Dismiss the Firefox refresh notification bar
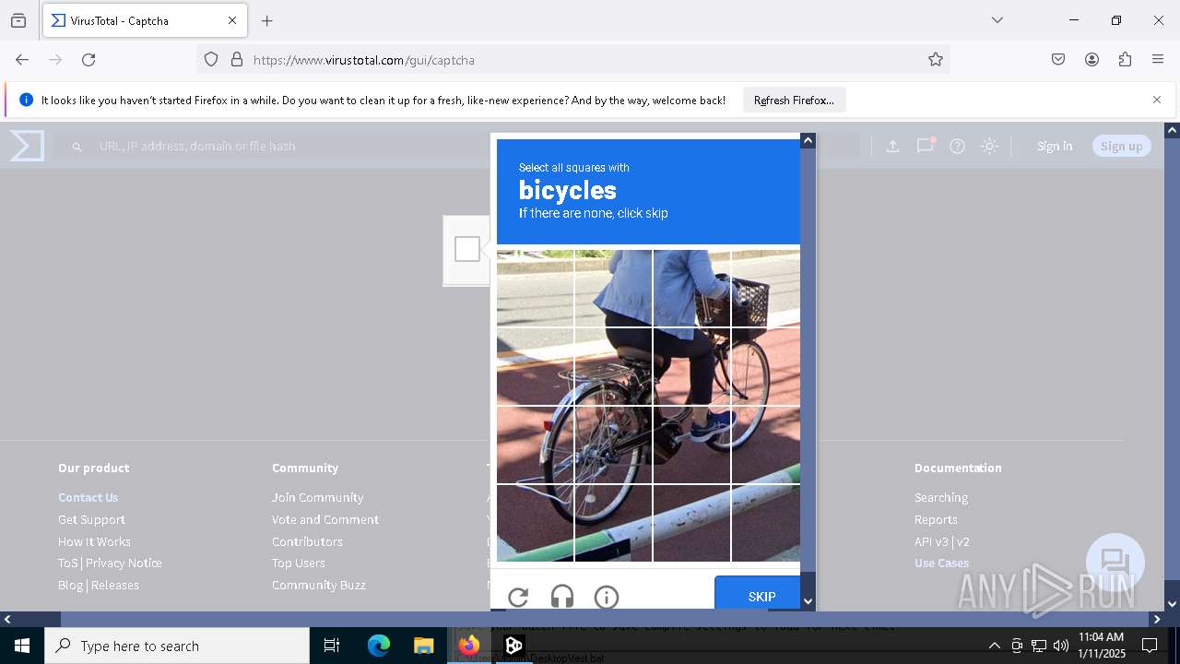Viewport: 1180px width, 664px height. click(x=1157, y=100)
